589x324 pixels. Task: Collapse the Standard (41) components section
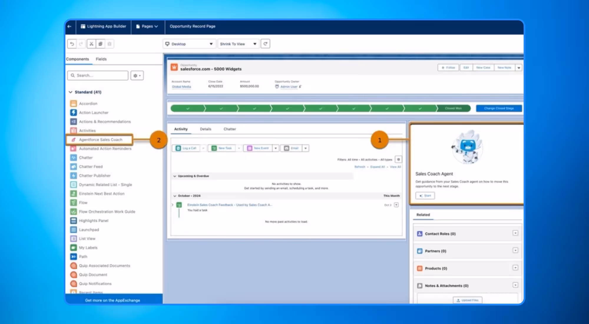(70, 92)
